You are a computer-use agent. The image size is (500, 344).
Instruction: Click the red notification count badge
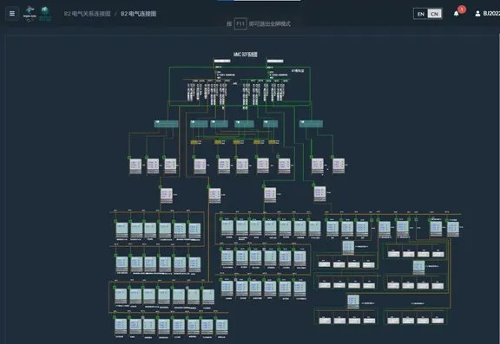coord(462,10)
